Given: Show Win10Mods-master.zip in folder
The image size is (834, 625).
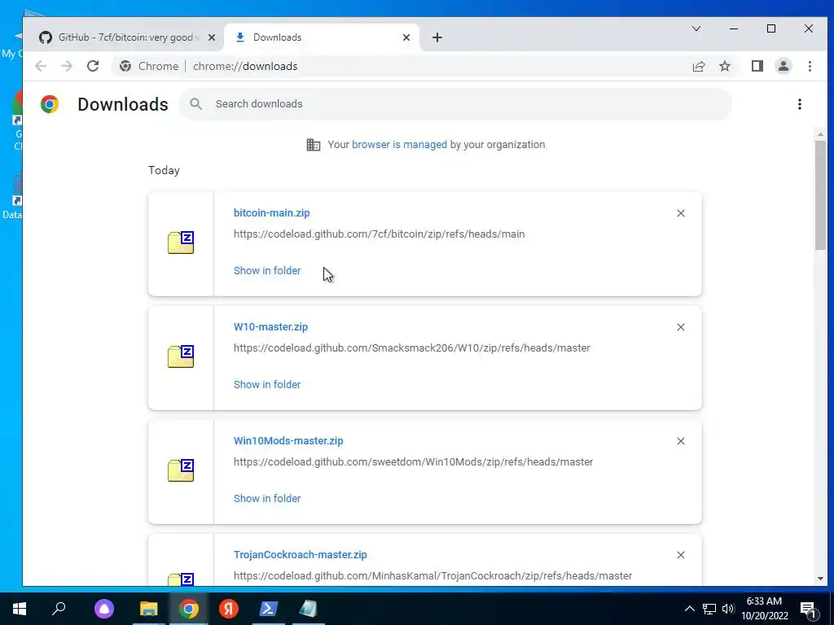Looking at the screenshot, I should pyautogui.click(x=267, y=499).
